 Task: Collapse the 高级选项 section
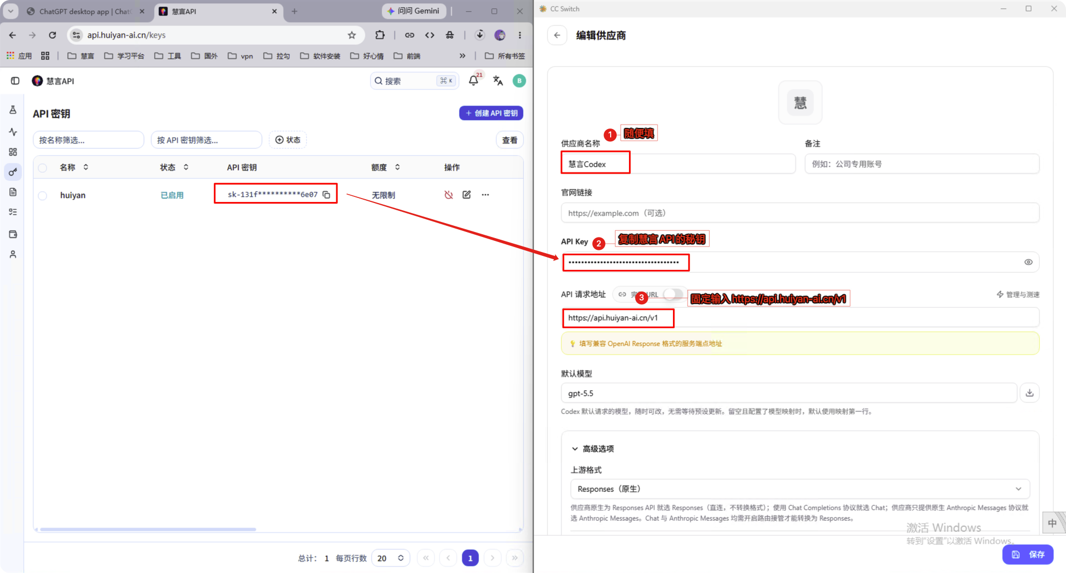coord(593,449)
